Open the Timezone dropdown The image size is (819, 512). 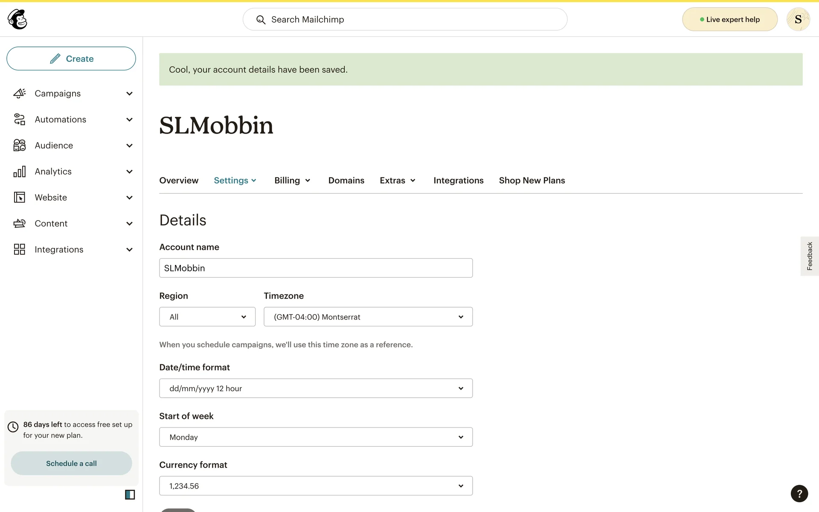368,317
